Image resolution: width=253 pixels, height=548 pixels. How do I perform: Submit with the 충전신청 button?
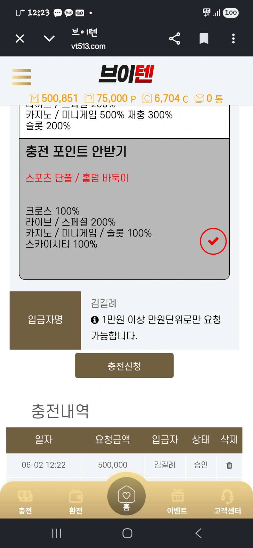[124, 366]
